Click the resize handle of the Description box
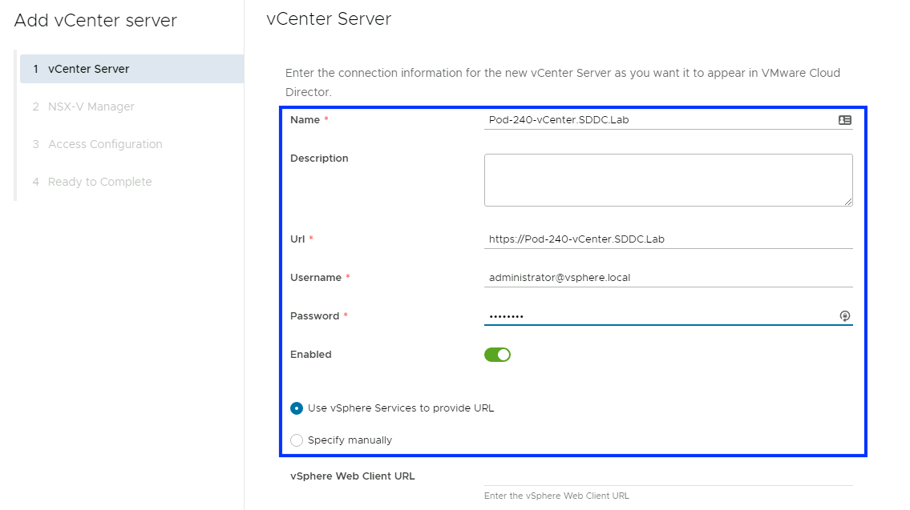The image size is (910, 510). tap(848, 202)
